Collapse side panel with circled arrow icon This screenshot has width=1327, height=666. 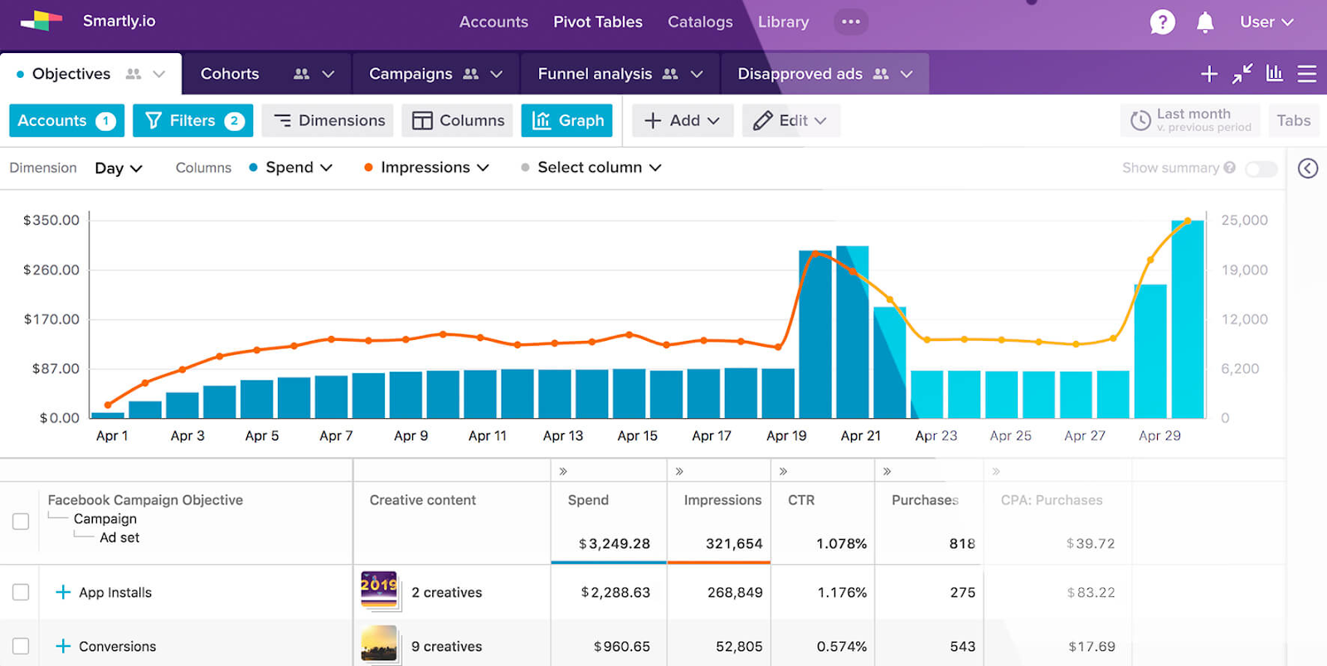click(1308, 168)
